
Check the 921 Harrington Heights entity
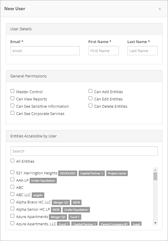click(13, 172)
